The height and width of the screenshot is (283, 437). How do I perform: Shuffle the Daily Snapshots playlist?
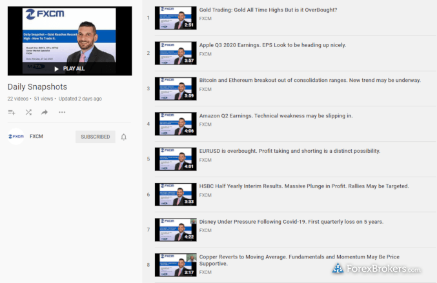(x=28, y=112)
